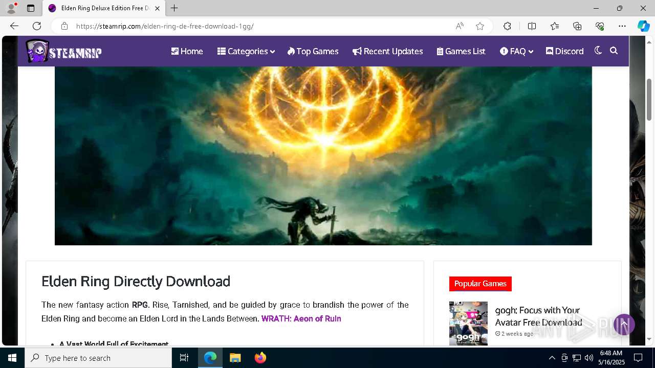The width and height of the screenshot is (655, 368).
Task: Click the Elden Ring banner image
Action: (x=323, y=156)
